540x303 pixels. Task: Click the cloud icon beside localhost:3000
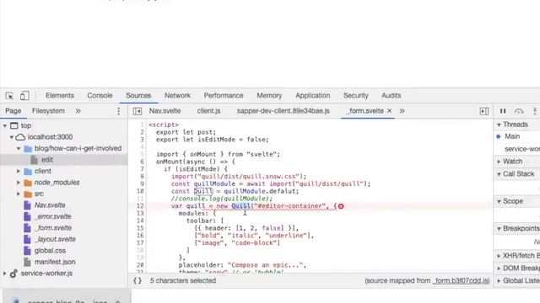click(x=20, y=137)
